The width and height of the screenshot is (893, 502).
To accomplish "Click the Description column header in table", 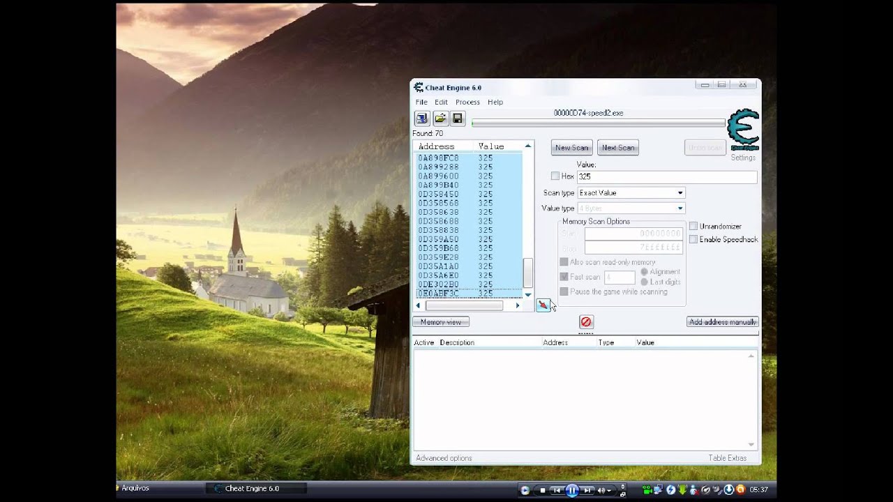I will (457, 342).
